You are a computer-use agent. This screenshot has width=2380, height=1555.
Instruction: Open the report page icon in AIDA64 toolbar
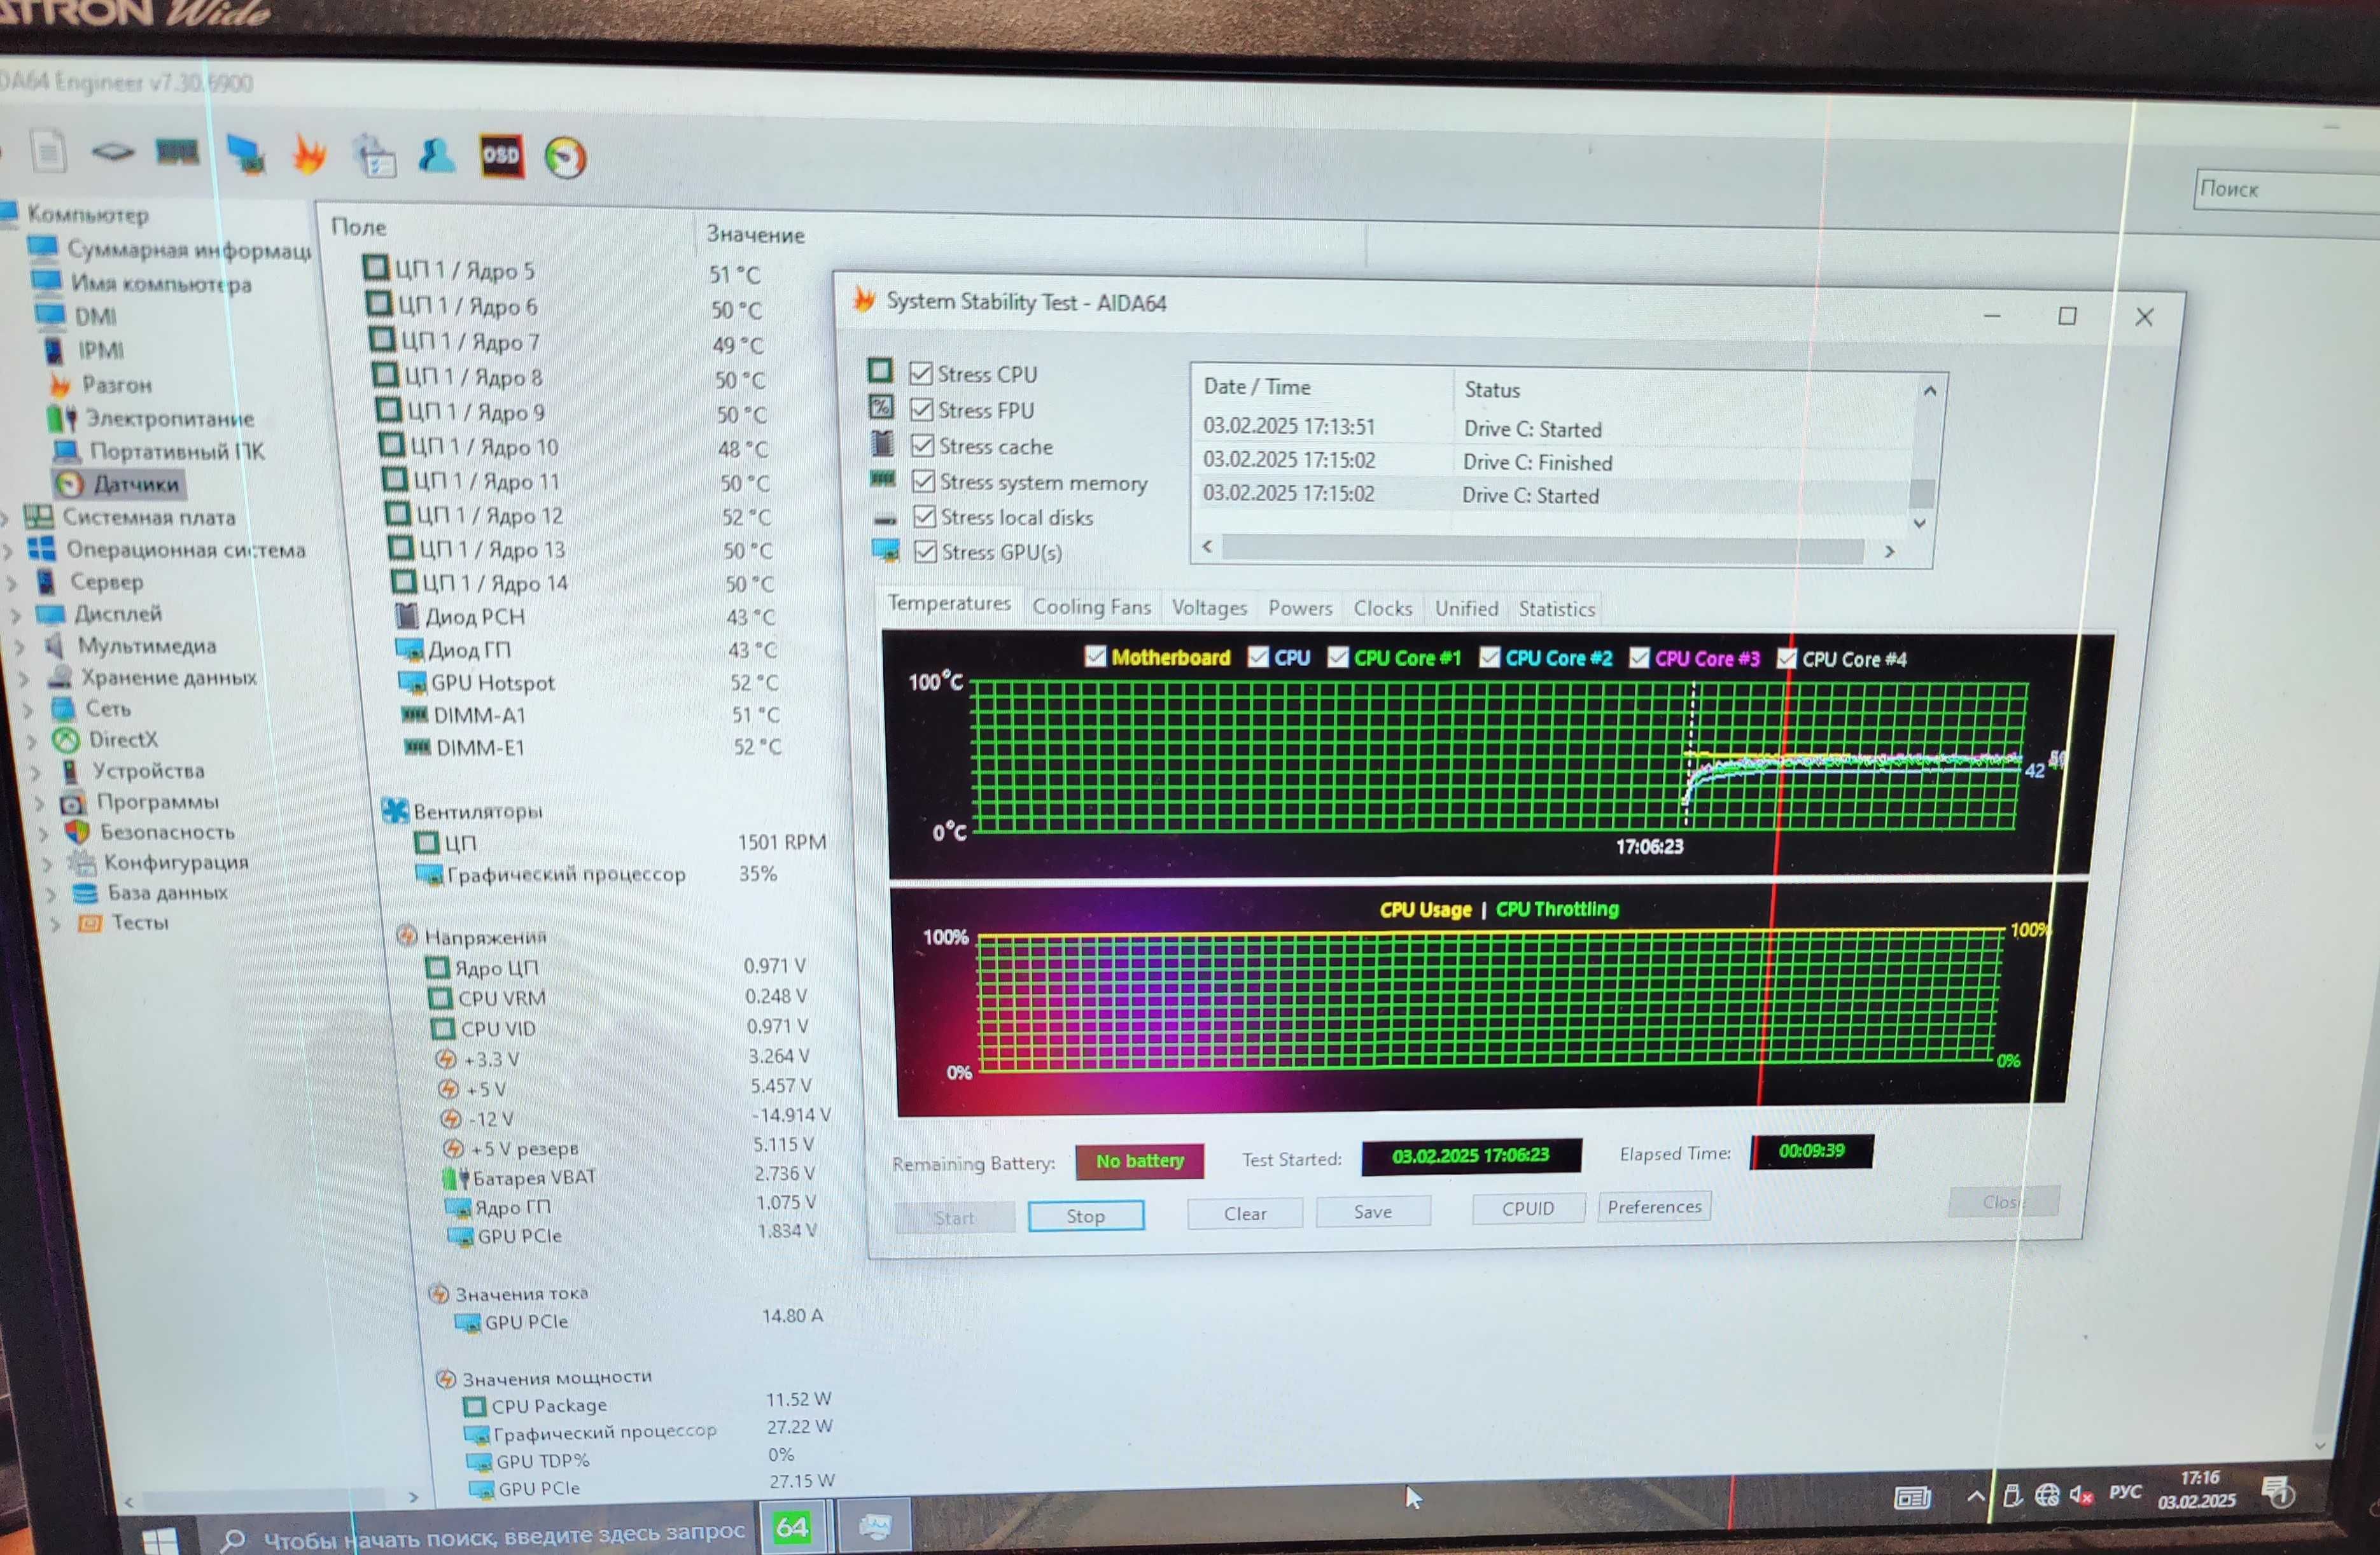click(48, 152)
